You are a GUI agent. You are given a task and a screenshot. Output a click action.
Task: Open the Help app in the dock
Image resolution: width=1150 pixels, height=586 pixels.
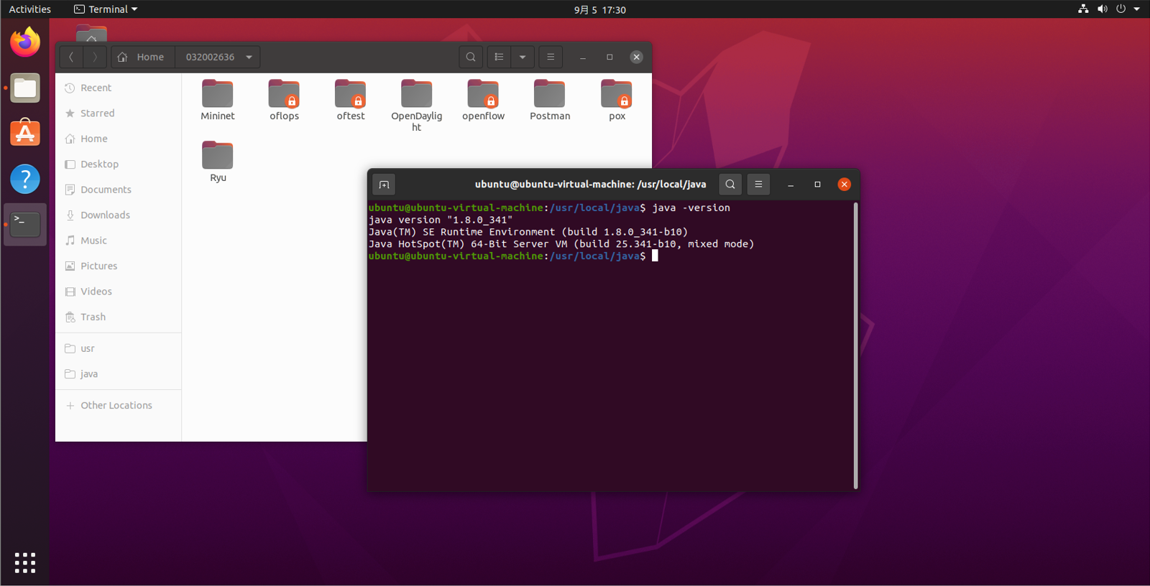(x=25, y=179)
